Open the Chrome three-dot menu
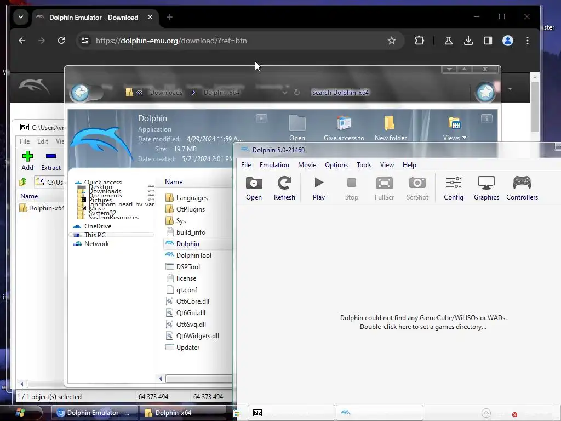Screen dimensions: 561x421 528,41
